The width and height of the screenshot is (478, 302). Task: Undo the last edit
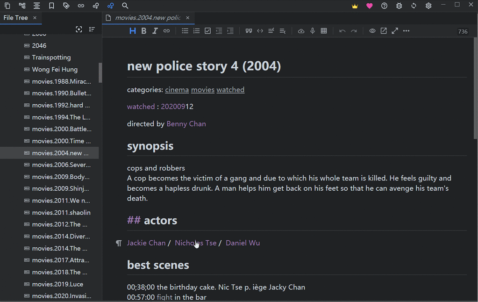point(342,31)
